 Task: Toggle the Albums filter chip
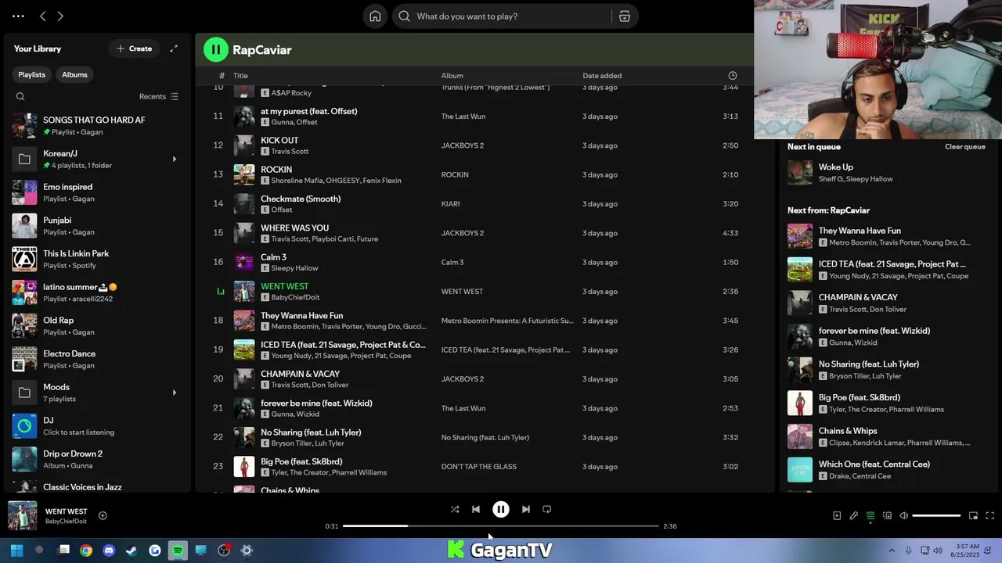(x=74, y=75)
